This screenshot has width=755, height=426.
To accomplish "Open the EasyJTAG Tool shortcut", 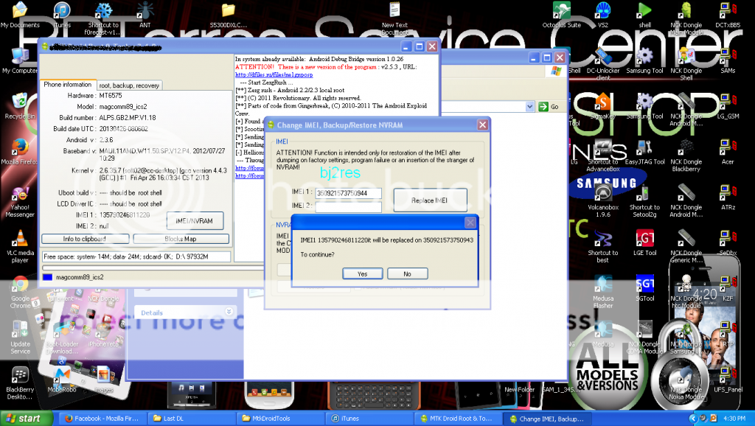I will coord(644,148).
